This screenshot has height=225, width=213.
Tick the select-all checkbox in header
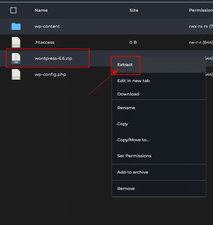pos(13,10)
